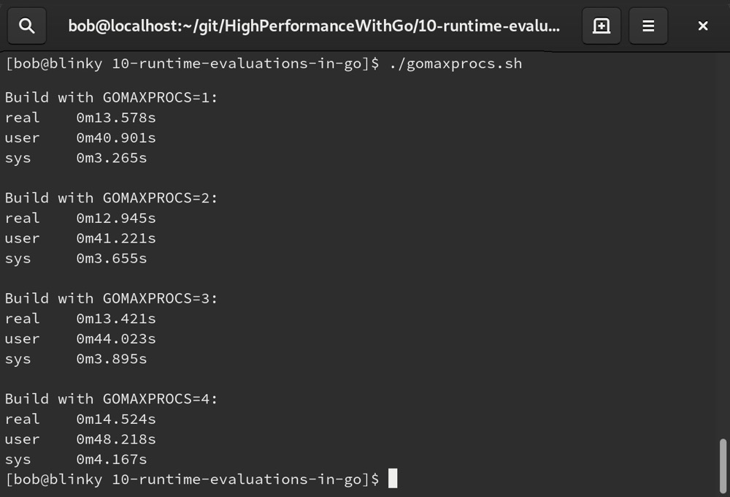This screenshot has height=497, width=730.
Task: Click the user 0m44.023s timing value
Action: coord(116,339)
